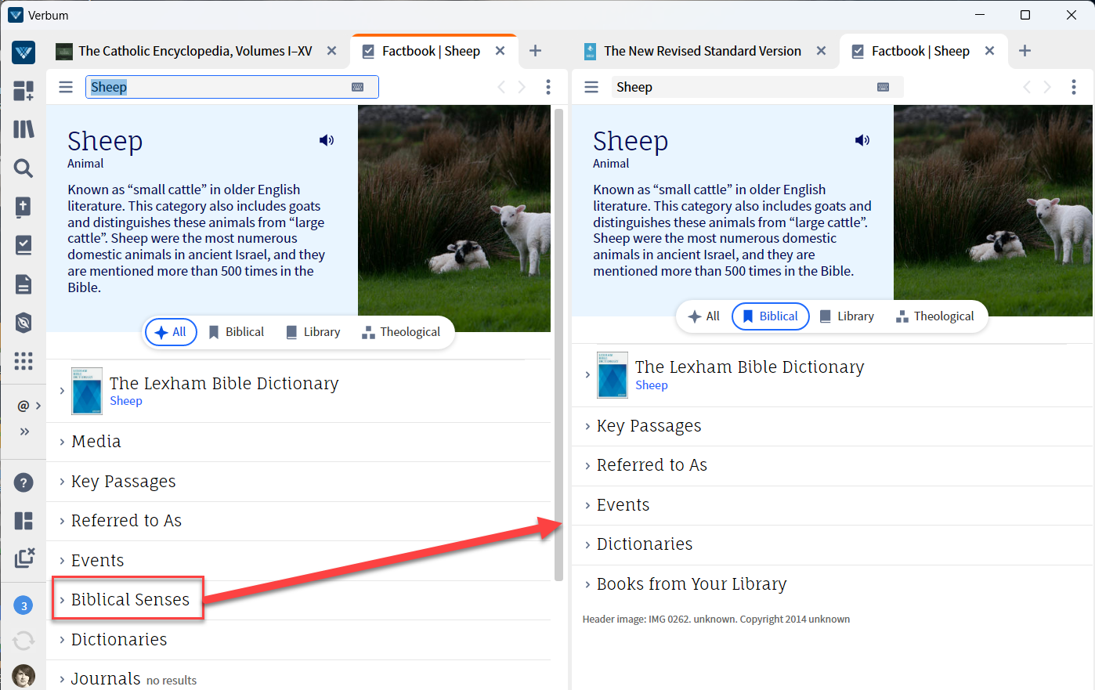Play Sheep pronunciation in right Factbook panel

tap(862, 140)
